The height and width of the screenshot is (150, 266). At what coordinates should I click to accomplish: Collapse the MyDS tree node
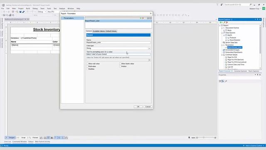(x=224, y=35)
